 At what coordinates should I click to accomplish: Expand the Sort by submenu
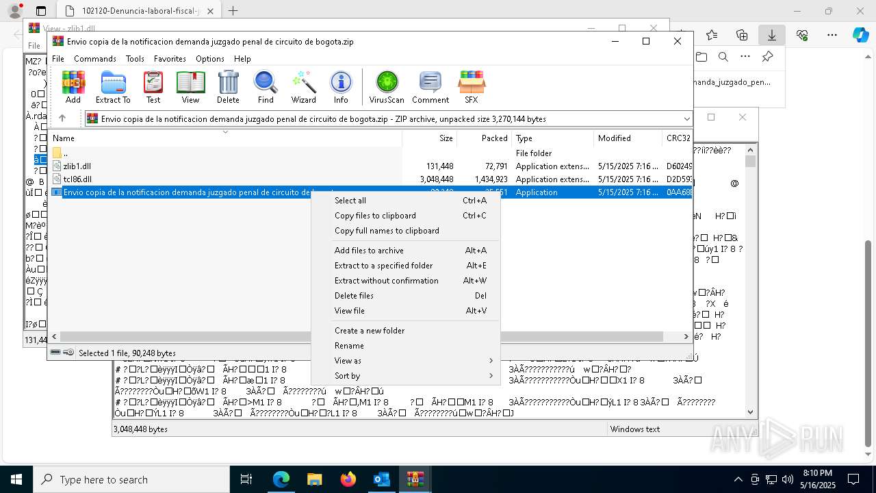click(406, 376)
